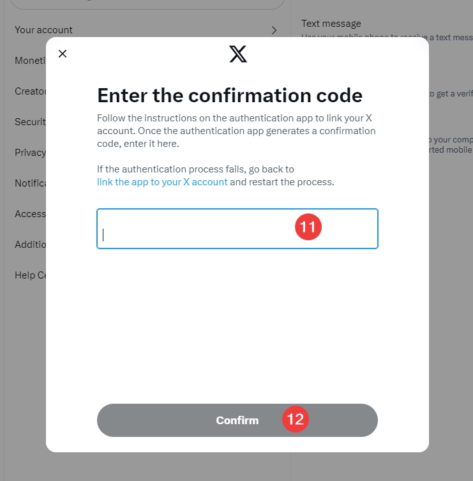
Task: Open the Your account settings item
Action: point(43,30)
